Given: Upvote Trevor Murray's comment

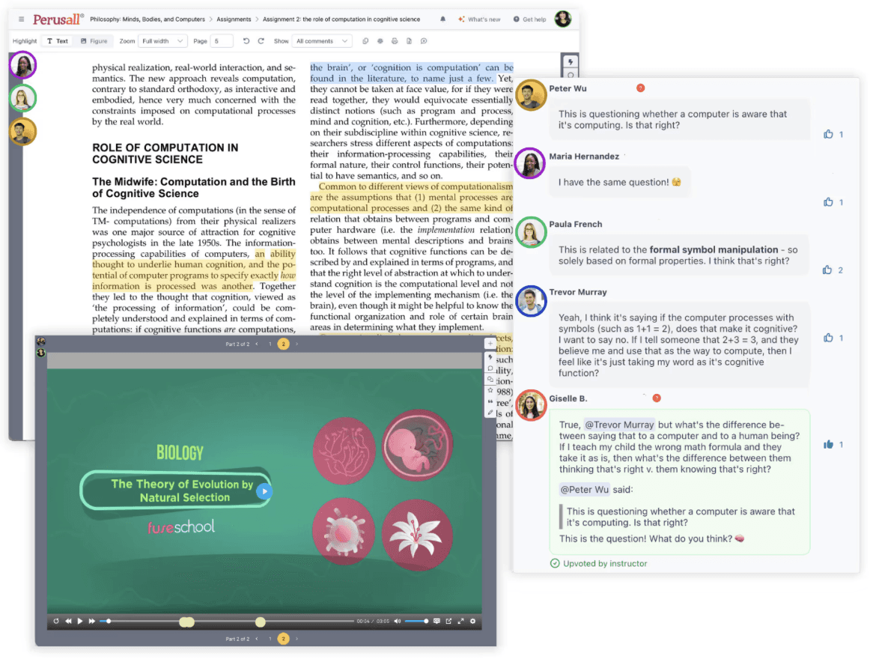Looking at the screenshot, I should point(828,338).
